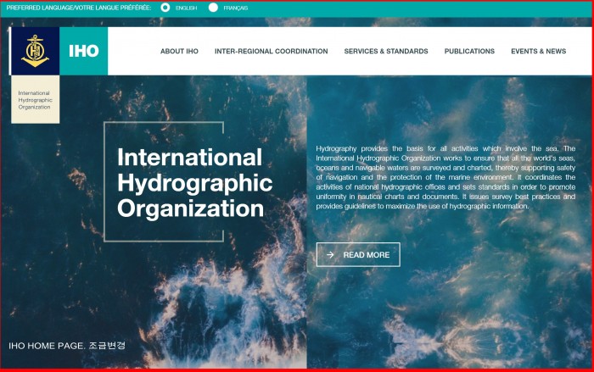Click the large International Hydrographic Organization heading
The height and width of the screenshot is (372, 594).
coord(194,183)
